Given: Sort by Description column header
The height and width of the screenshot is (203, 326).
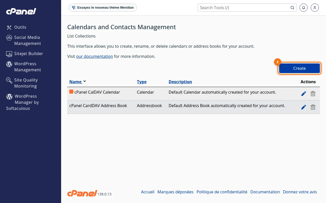Looking at the screenshot, I should coord(180,82).
